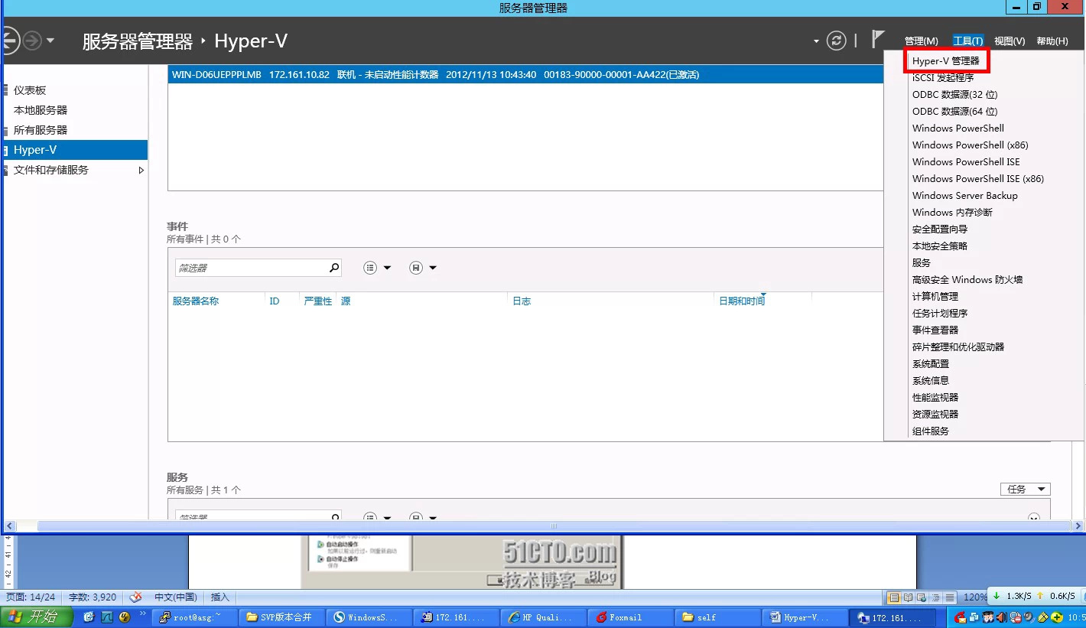Click search magnifier in the 事件 filter box
Viewport: 1086px width, 628px height.
click(x=333, y=268)
